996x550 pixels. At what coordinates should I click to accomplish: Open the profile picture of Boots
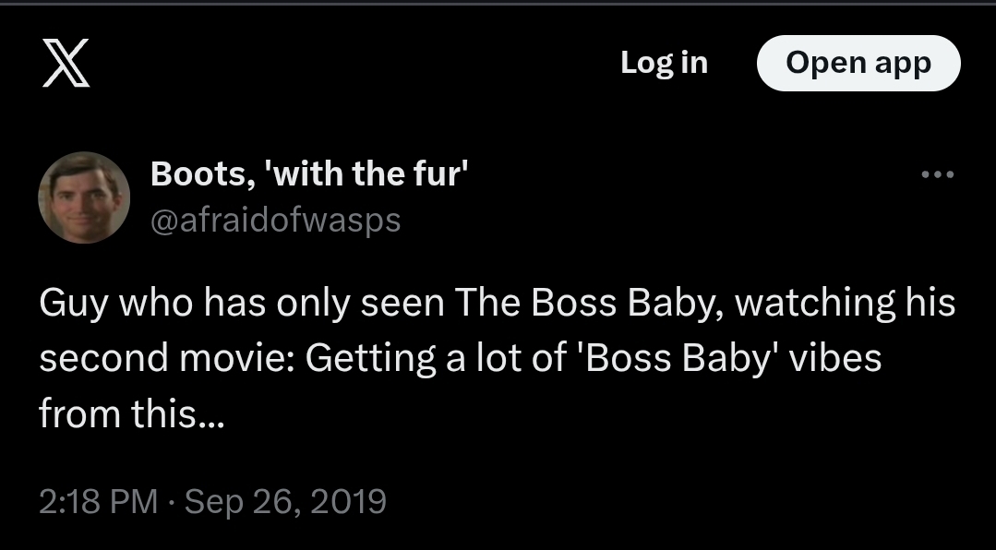pyautogui.click(x=84, y=197)
